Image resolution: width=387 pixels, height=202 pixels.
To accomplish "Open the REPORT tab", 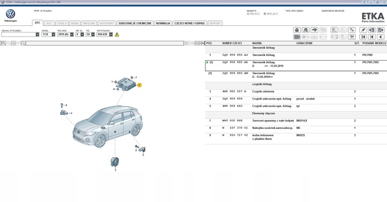I will click(215, 23).
